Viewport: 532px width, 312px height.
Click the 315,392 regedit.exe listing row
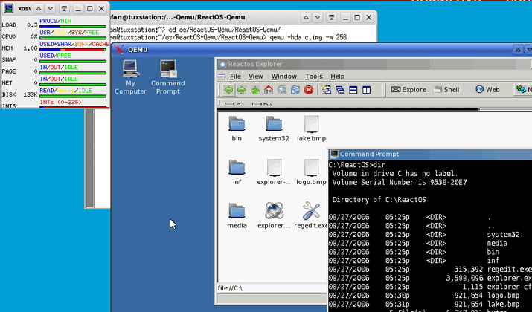[430, 270]
